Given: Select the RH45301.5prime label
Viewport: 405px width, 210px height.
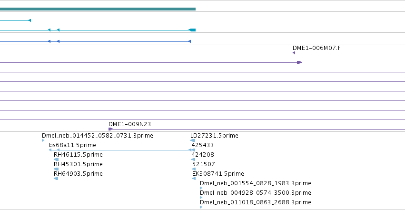Looking at the screenshot, I should point(78,164).
